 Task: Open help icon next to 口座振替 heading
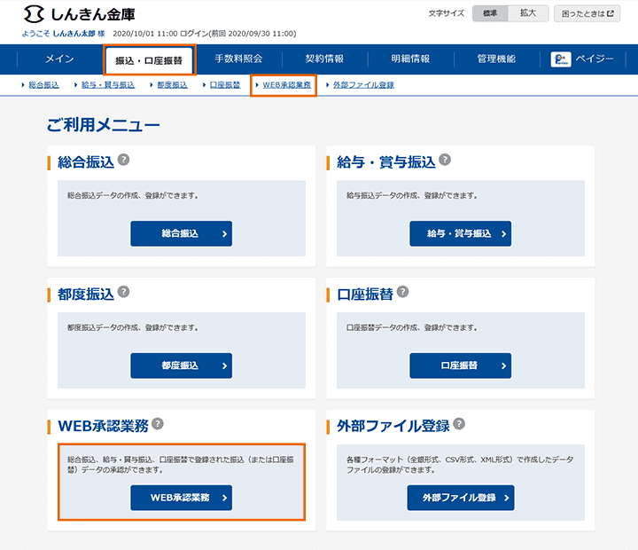[x=402, y=292]
